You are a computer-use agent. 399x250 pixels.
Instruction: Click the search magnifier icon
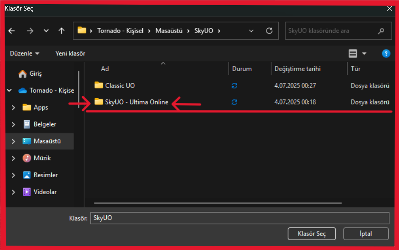(381, 31)
